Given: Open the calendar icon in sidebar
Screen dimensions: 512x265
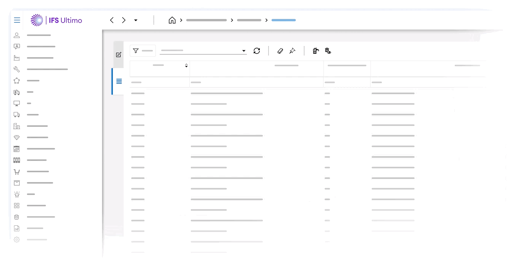Looking at the screenshot, I should click(x=17, y=149).
